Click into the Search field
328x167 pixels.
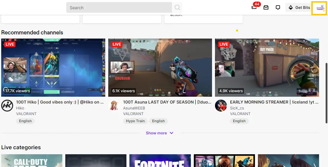tap(119, 8)
